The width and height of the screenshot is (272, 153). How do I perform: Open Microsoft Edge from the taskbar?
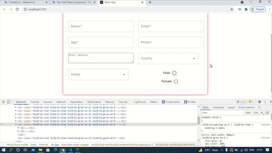click(x=55, y=150)
